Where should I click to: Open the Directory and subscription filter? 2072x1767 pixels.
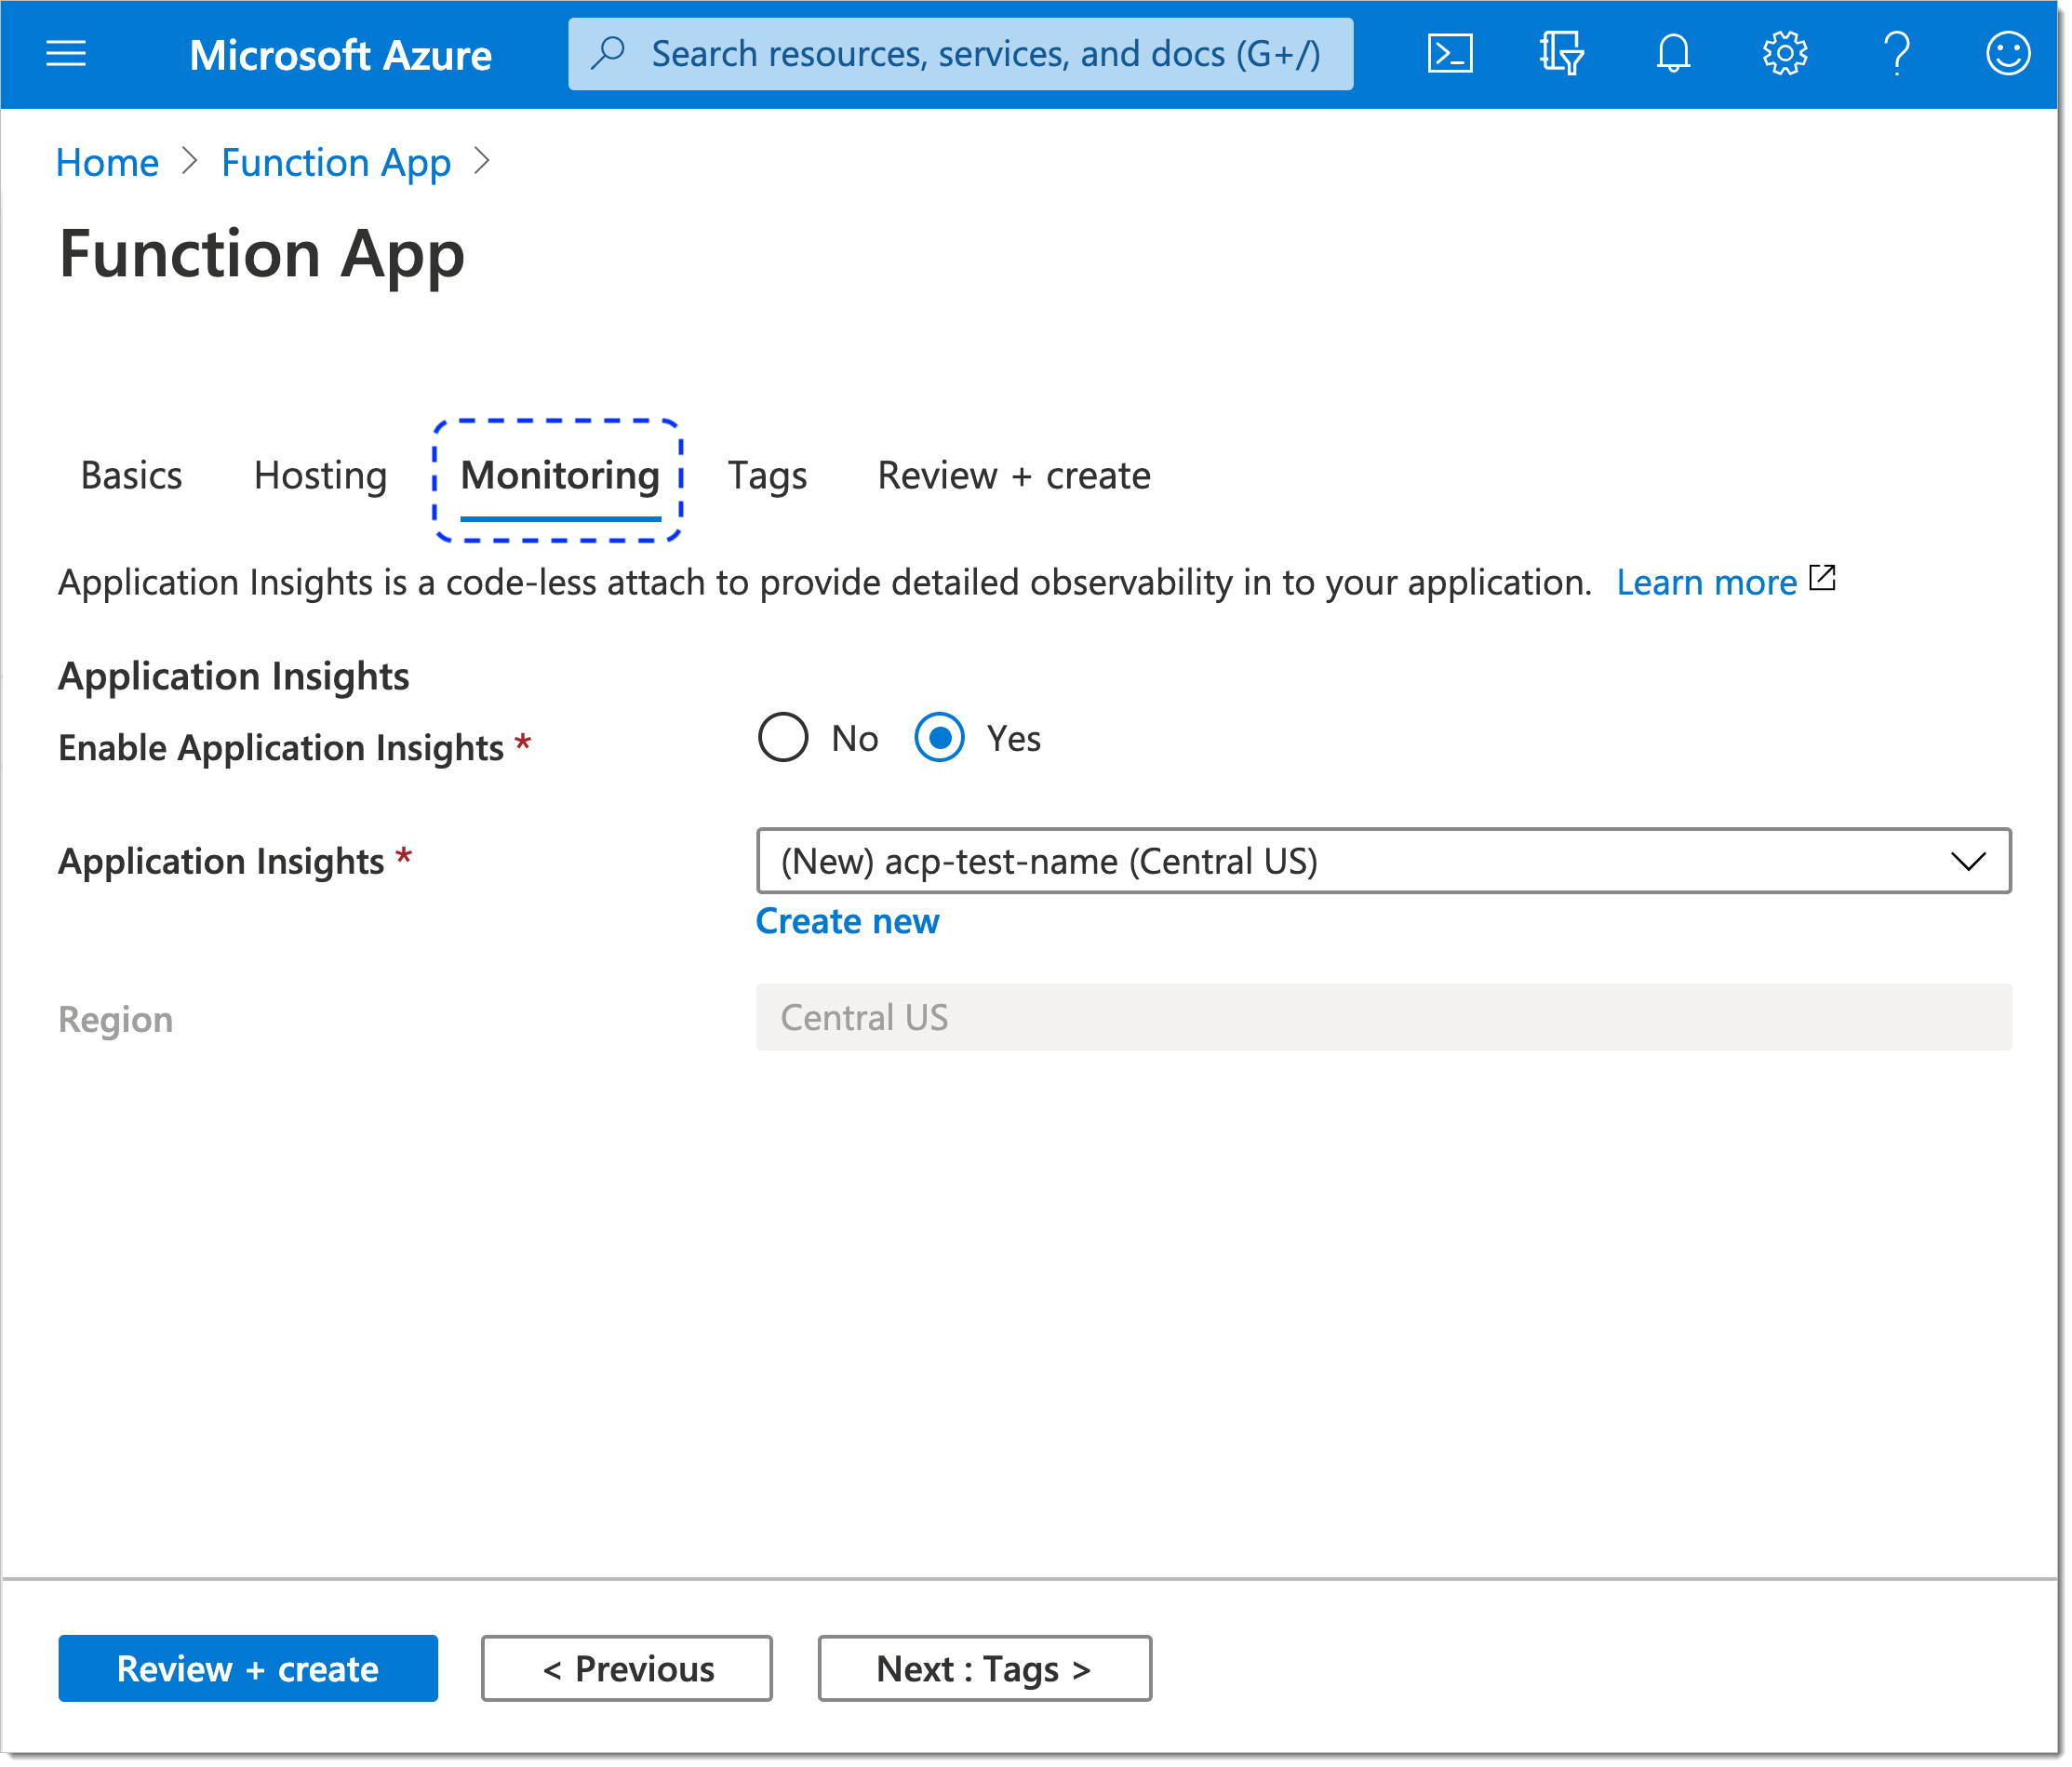[x=1561, y=53]
